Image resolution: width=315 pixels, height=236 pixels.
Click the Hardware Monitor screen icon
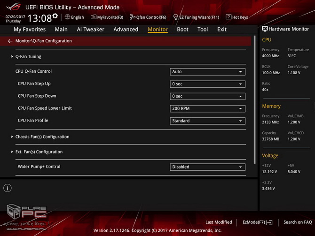point(265,29)
